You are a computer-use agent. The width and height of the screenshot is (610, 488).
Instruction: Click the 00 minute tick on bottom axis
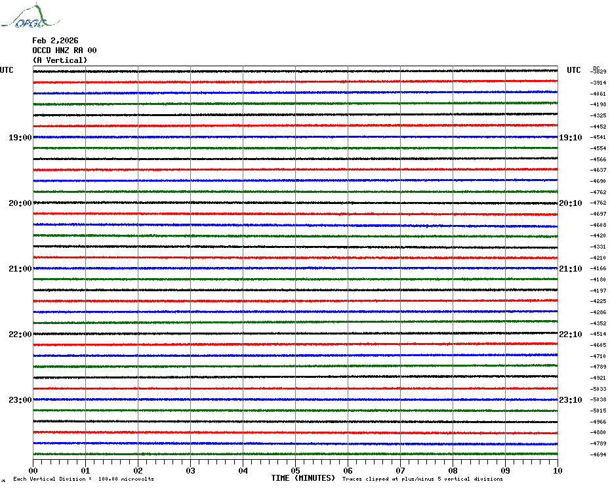point(33,470)
